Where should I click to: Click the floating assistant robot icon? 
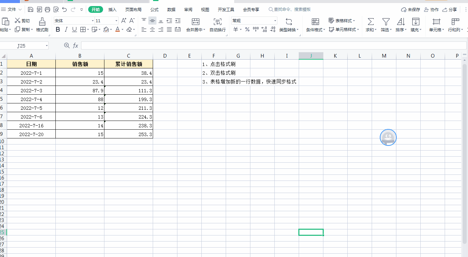click(388, 137)
